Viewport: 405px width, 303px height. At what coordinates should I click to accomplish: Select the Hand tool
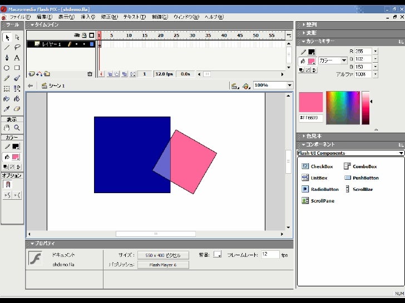tap(7, 127)
